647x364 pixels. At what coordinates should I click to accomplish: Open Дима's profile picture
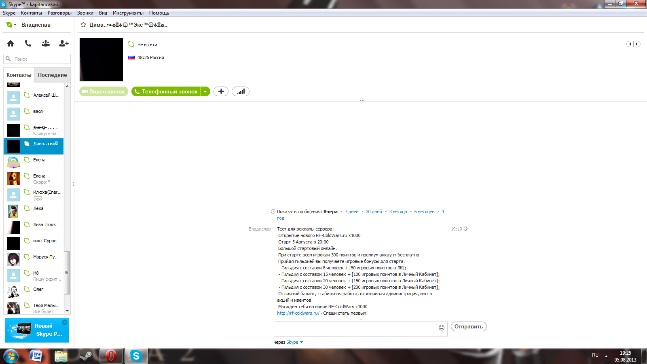(101, 59)
